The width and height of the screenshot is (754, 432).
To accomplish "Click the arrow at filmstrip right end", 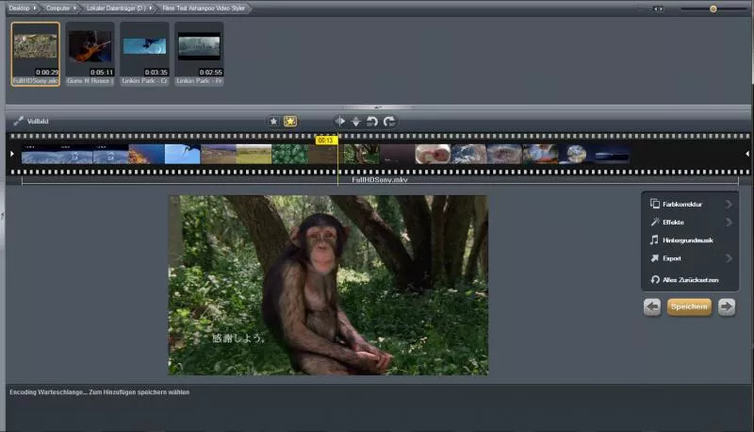I will pos(747,154).
